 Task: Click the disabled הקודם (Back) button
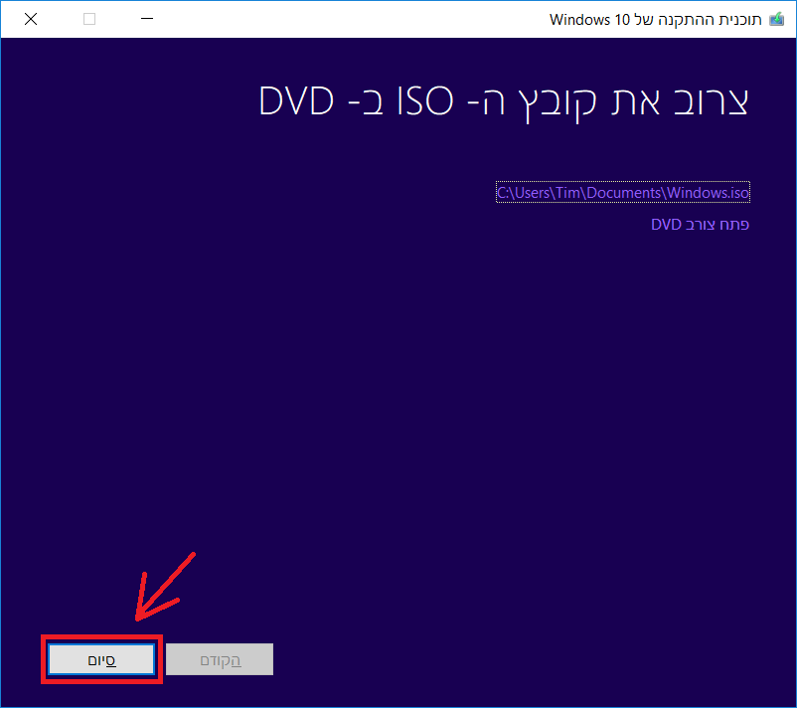tap(220, 659)
